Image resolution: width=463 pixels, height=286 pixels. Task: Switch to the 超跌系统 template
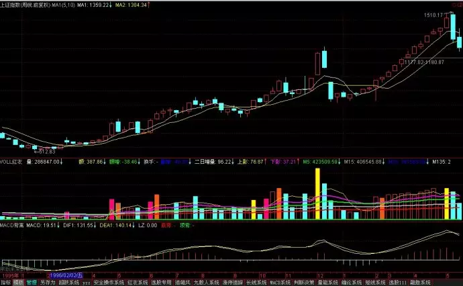point(69,283)
